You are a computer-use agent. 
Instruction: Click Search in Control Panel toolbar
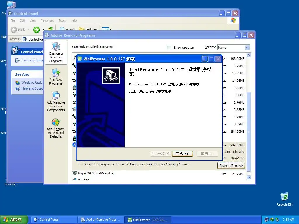point(67,29)
